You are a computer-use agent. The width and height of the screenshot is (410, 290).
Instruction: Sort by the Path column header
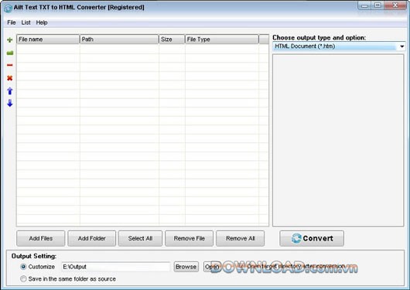[119, 39]
